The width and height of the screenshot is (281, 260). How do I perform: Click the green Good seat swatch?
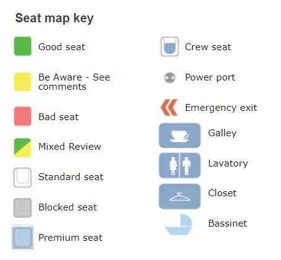[x=23, y=46]
